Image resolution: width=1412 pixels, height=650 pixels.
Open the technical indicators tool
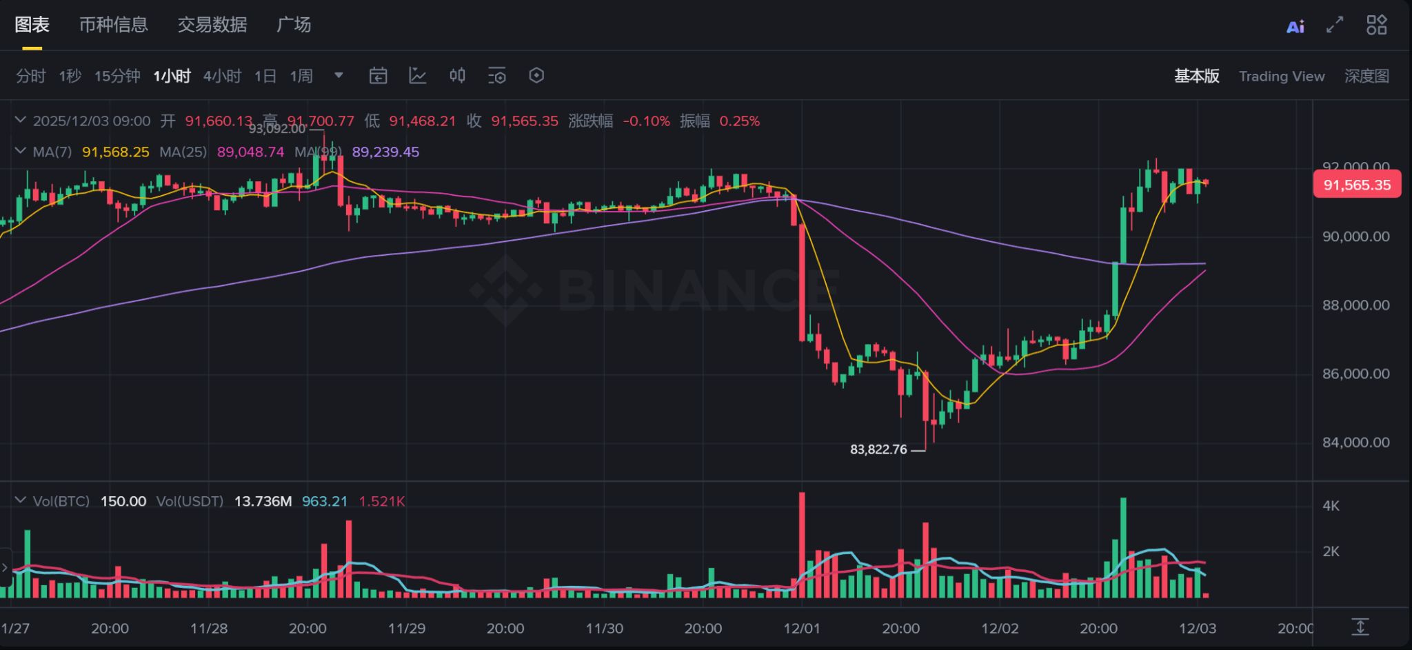click(x=418, y=76)
